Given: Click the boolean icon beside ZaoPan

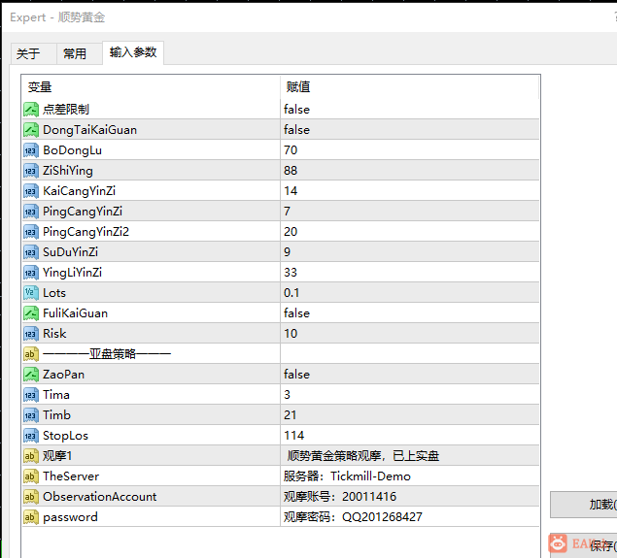Looking at the screenshot, I should click(31, 374).
